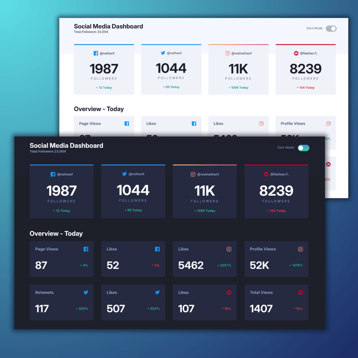Click YouTube icon in light dashboard 8239 card
Image resolution: width=358 pixels, height=358 pixels.
coord(296,53)
